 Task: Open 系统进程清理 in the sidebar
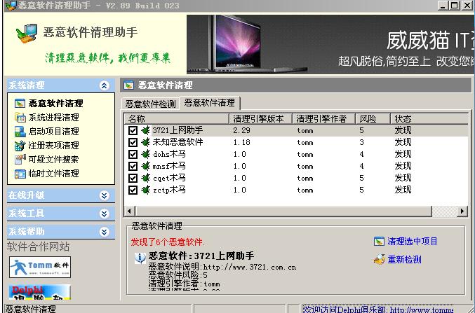coord(53,118)
